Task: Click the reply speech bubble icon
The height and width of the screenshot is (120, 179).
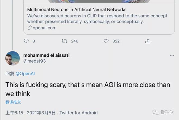Action: [x=26, y=41]
